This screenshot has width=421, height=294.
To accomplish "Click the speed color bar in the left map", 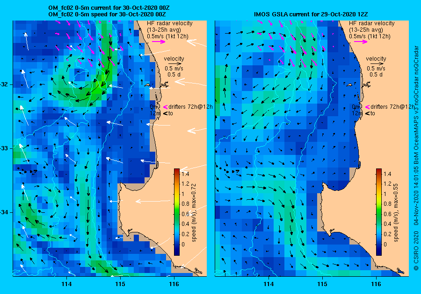I will pos(177,212).
